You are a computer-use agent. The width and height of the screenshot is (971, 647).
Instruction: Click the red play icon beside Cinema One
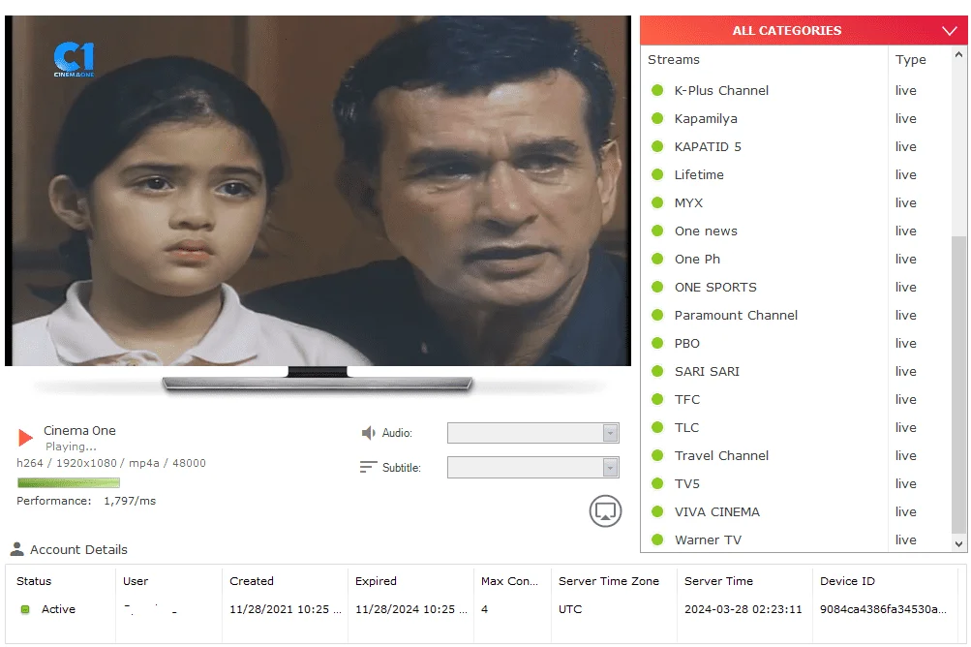coord(25,438)
